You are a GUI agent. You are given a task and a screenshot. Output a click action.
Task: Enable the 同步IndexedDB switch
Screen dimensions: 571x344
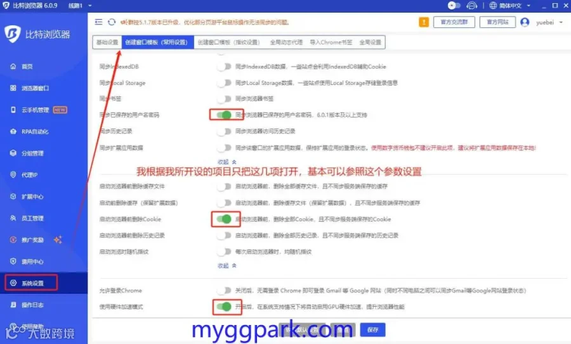point(224,67)
